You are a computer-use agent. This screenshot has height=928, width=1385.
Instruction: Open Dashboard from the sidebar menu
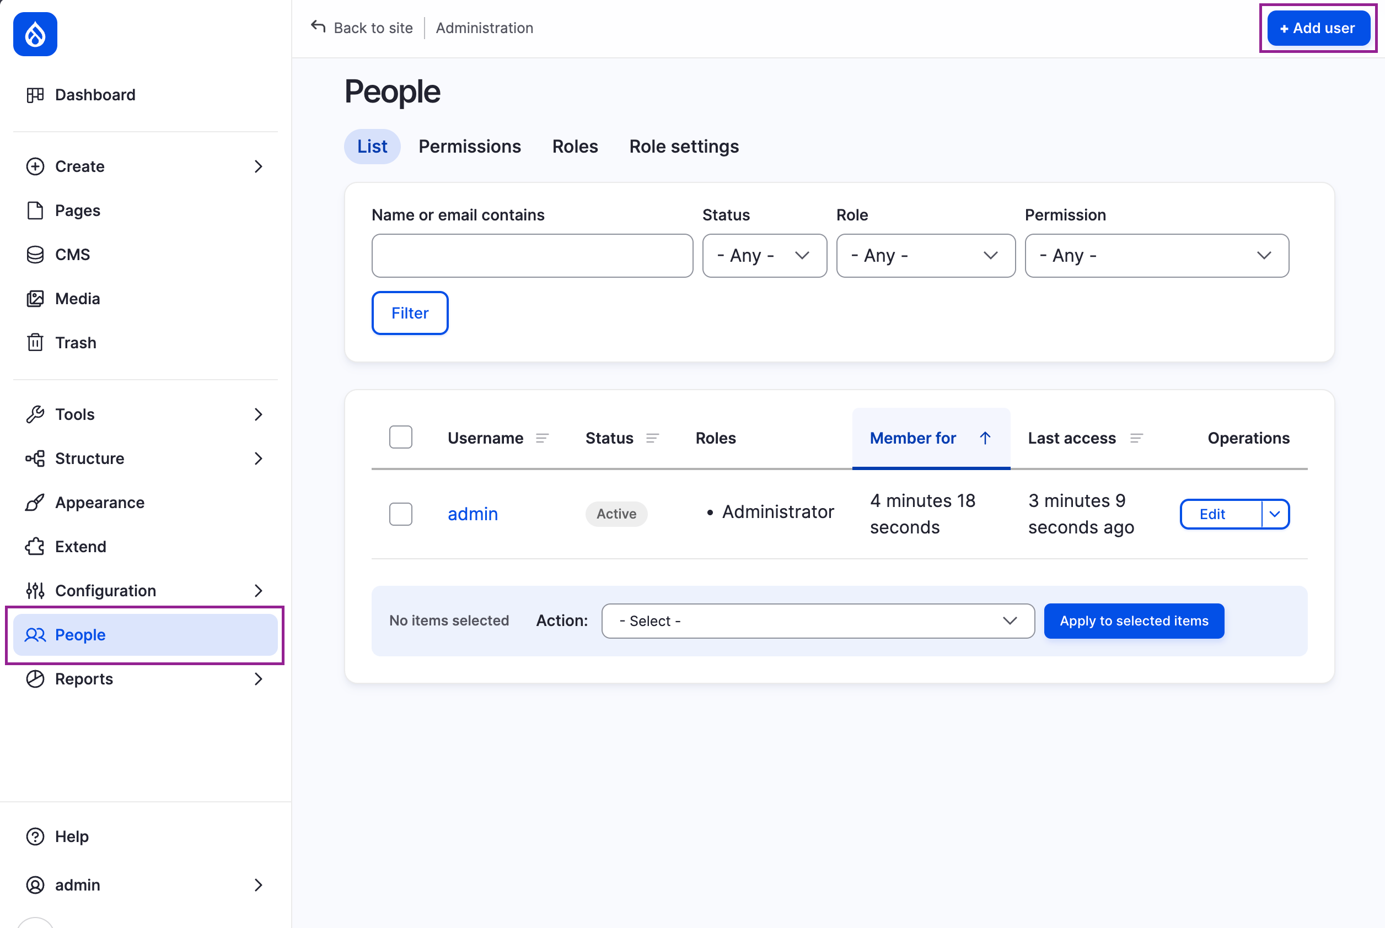tap(145, 95)
